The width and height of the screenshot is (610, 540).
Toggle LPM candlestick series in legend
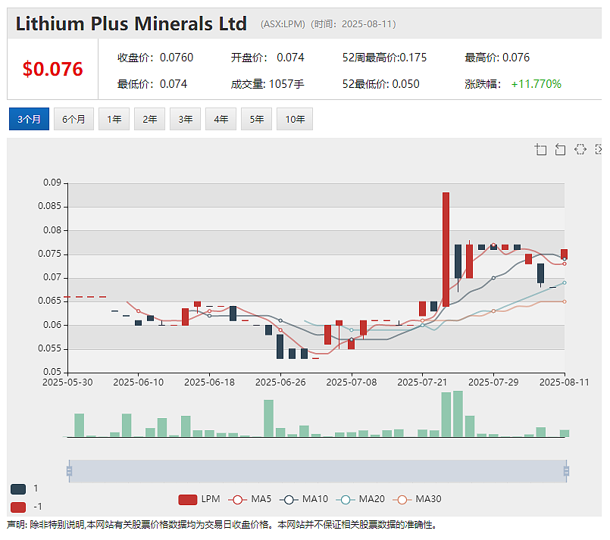click(199, 499)
